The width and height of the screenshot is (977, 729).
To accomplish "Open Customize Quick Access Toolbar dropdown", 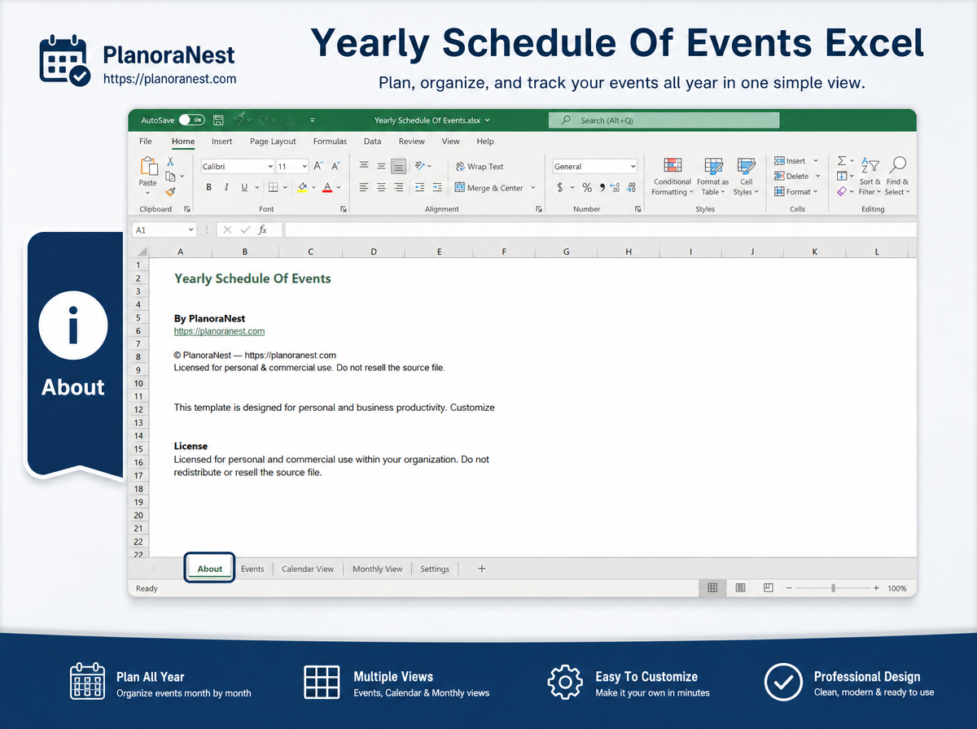I will tap(313, 120).
